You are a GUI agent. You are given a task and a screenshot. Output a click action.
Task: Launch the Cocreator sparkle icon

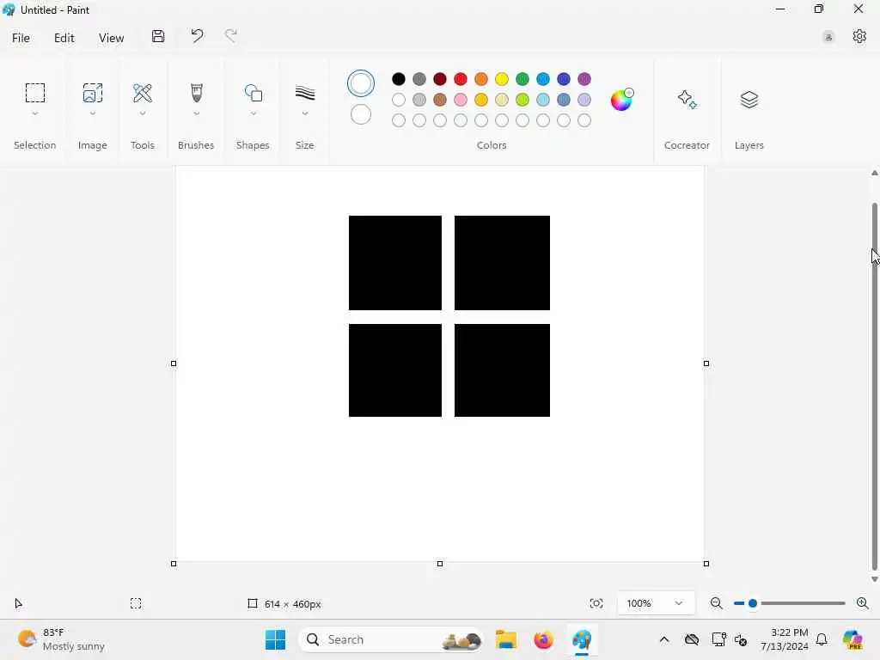687,100
